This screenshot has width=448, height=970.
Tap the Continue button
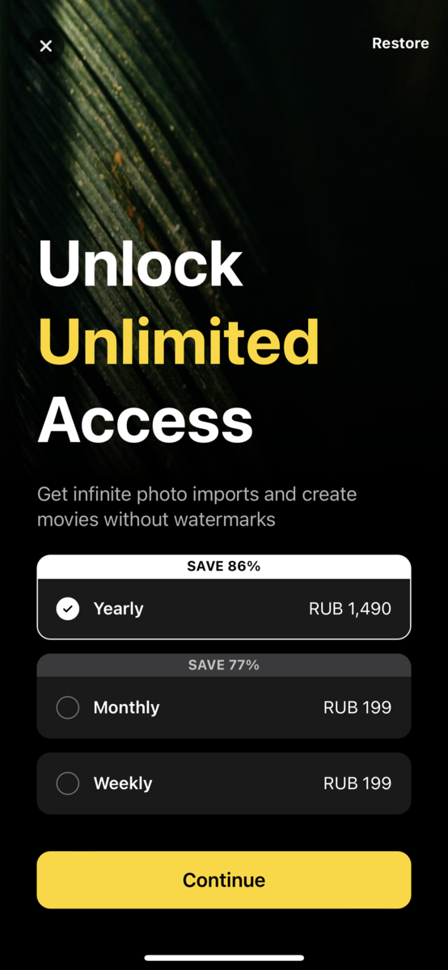(224, 879)
